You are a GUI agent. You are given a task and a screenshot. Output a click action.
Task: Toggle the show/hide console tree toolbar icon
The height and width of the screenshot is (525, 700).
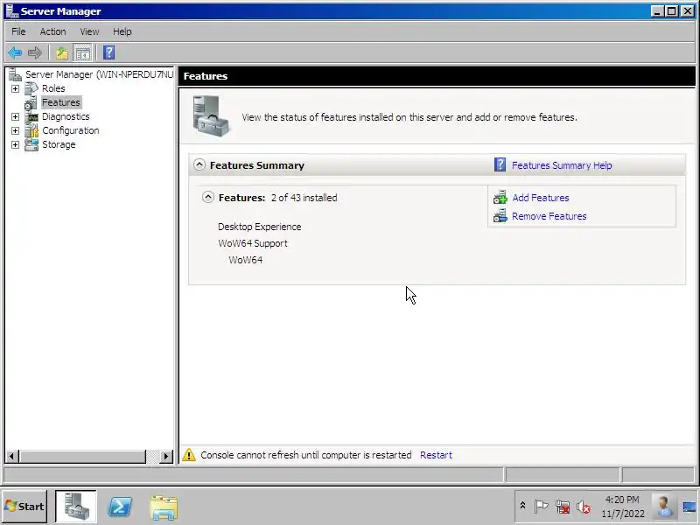(x=82, y=52)
